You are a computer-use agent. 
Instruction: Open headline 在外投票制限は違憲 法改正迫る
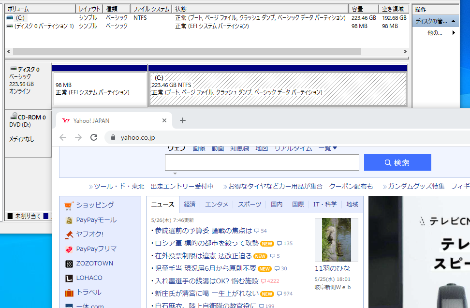[203, 256]
